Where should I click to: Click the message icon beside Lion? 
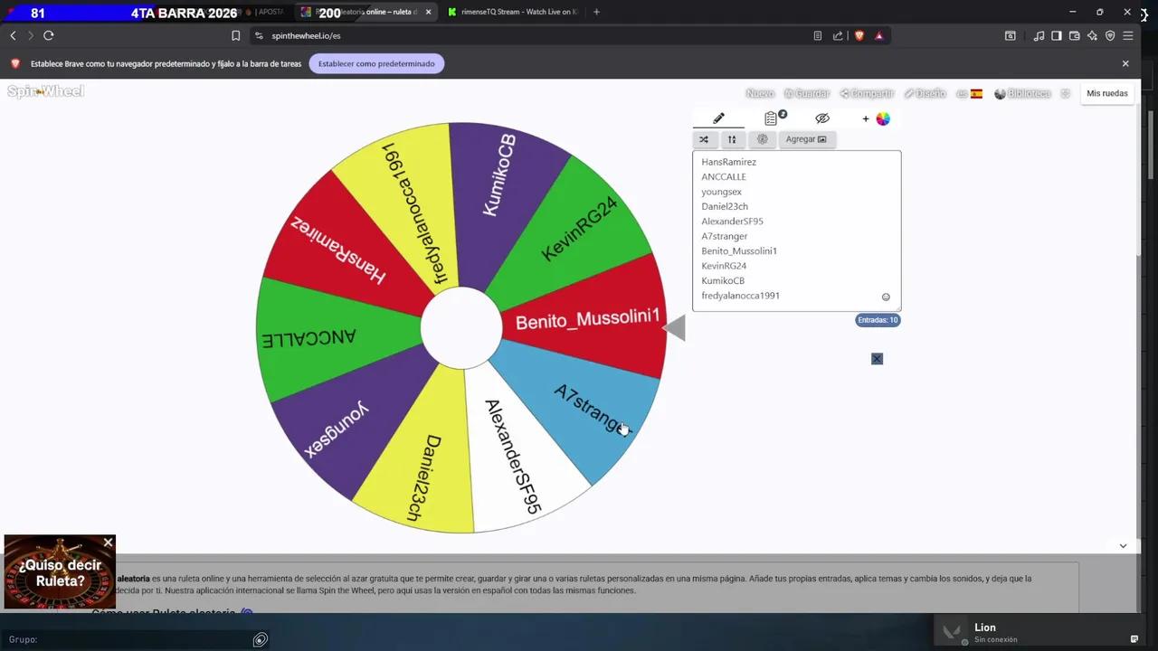click(1134, 639)
